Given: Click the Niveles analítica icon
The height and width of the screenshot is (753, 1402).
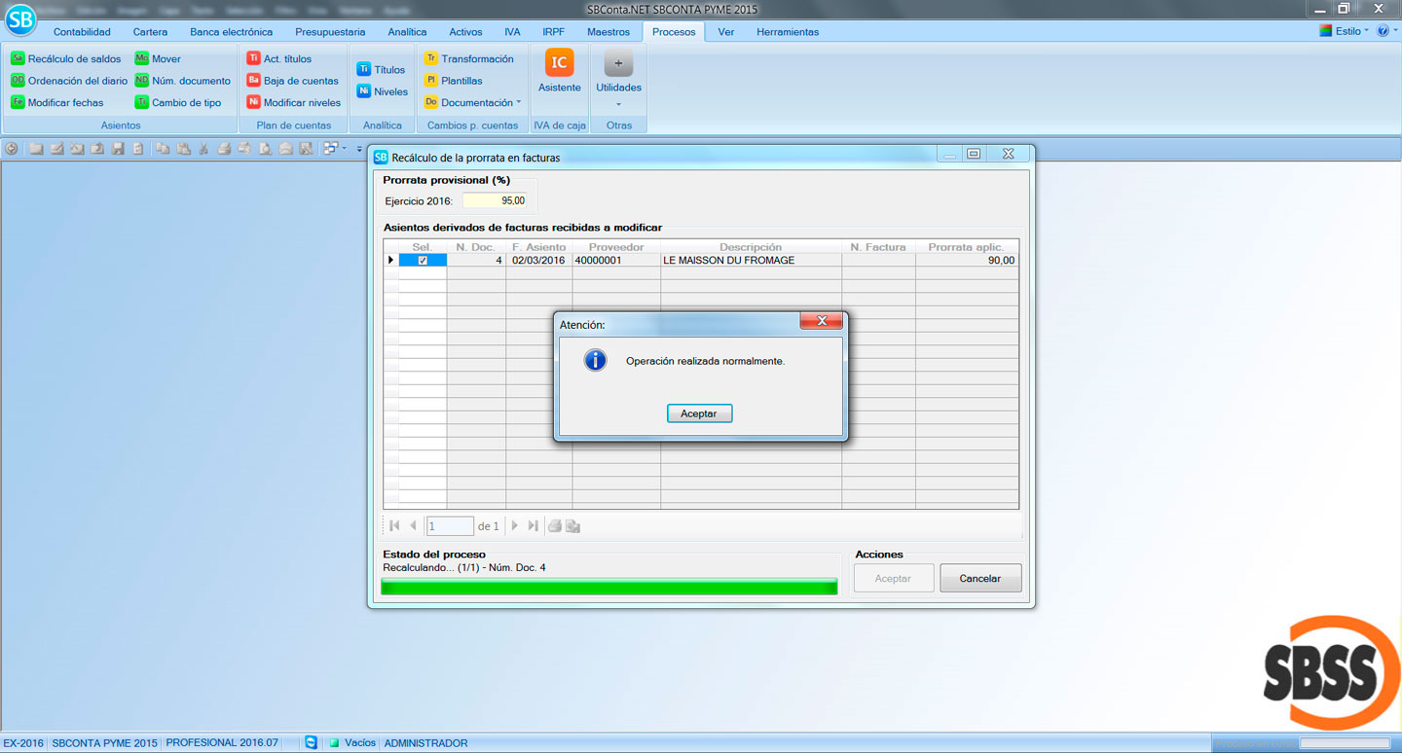Looking at the screenshot, I should coord(363,91).
